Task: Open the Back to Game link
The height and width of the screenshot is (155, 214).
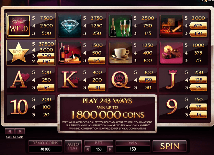Action: 15,137
